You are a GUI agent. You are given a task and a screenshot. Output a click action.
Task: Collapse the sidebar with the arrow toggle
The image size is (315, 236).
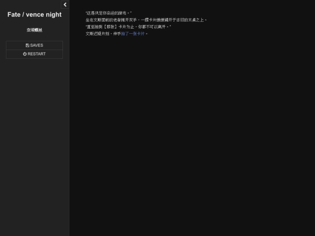point(65,5)
